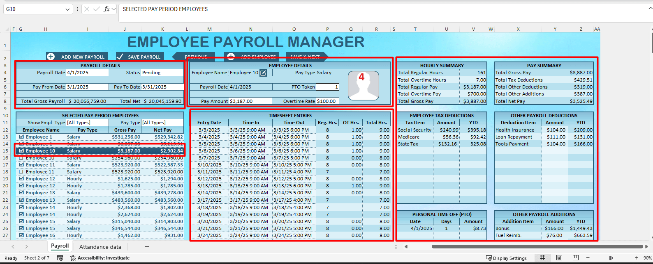653x264 pixels.
Task: Toggle checkbox for Employee 12 $1,625.00 row
Action: (21, 179)
